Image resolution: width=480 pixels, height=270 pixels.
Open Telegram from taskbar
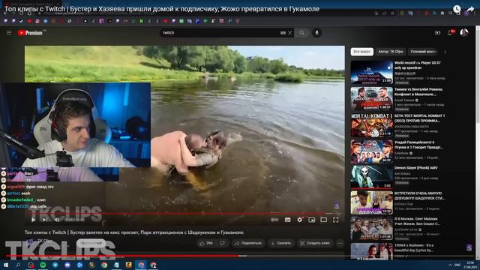click(x=55, y=265)
